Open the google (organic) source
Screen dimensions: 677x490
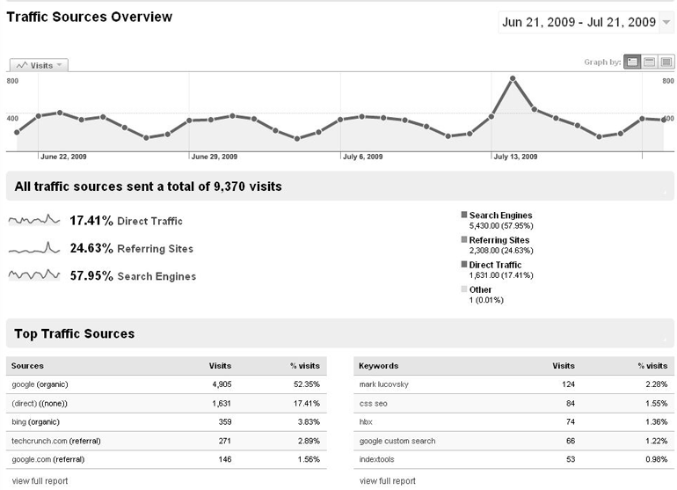(x=40, y=384)
